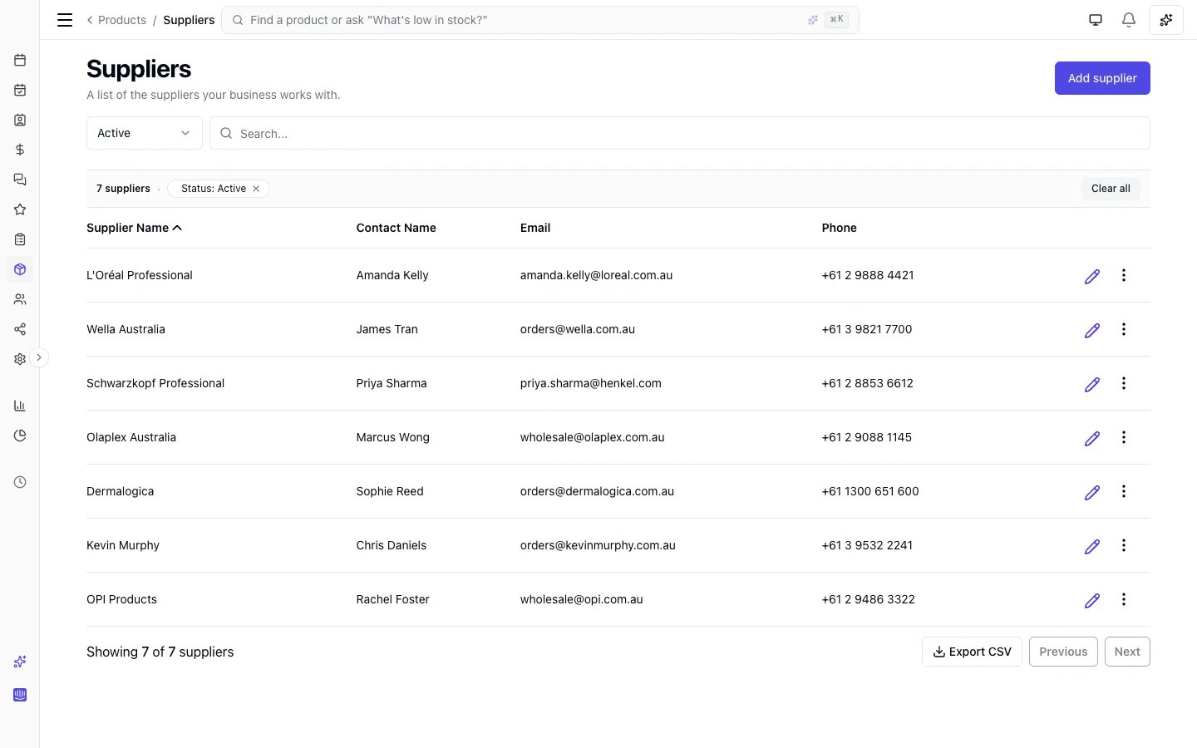Expand the sidebar with the chevron
Viewport: 1197px width, 748px height.
click(x=39, y=357)
